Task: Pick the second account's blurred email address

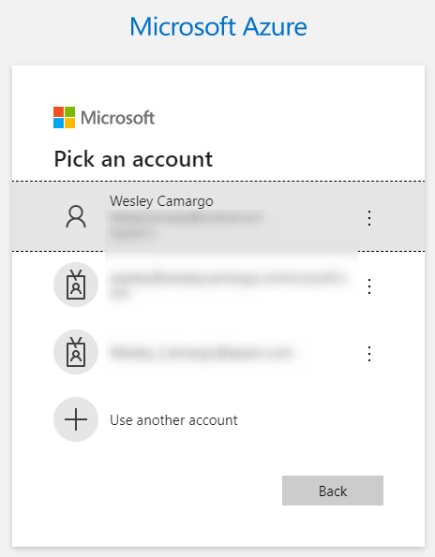Action: coord(228,278)
